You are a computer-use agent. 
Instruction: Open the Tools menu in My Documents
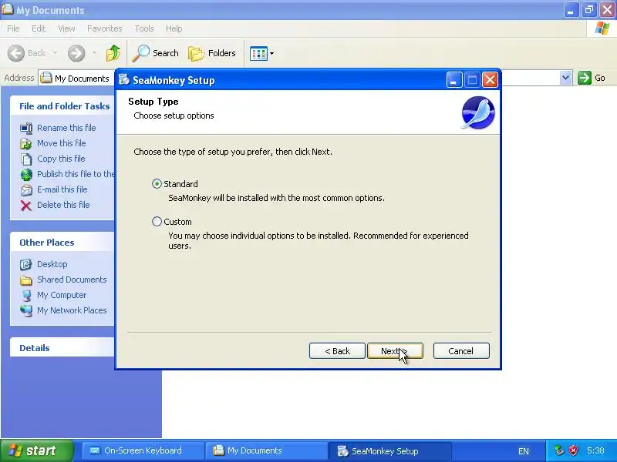(144, 28)
